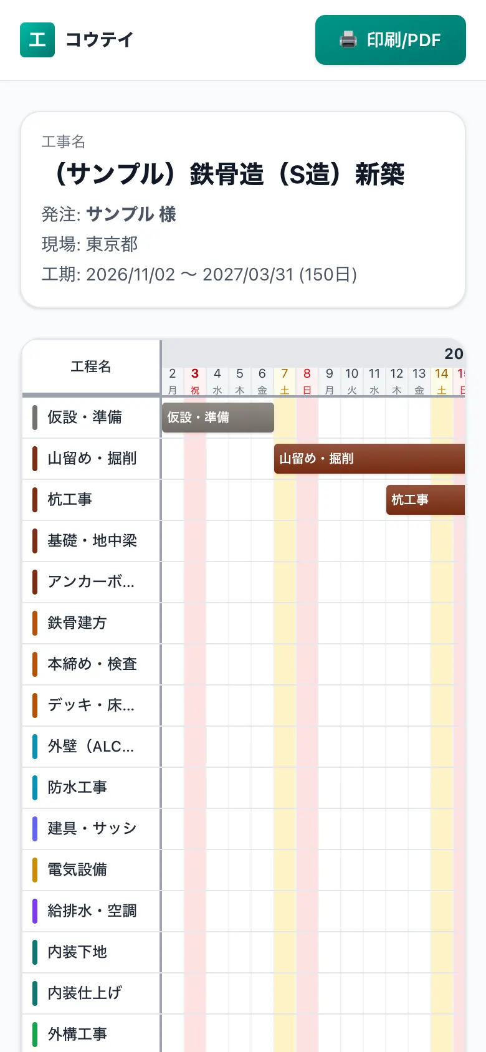Click the Sunday date 8 日 header
Viewport: 486px width, 1052px height.
click(x=307, y=381)
